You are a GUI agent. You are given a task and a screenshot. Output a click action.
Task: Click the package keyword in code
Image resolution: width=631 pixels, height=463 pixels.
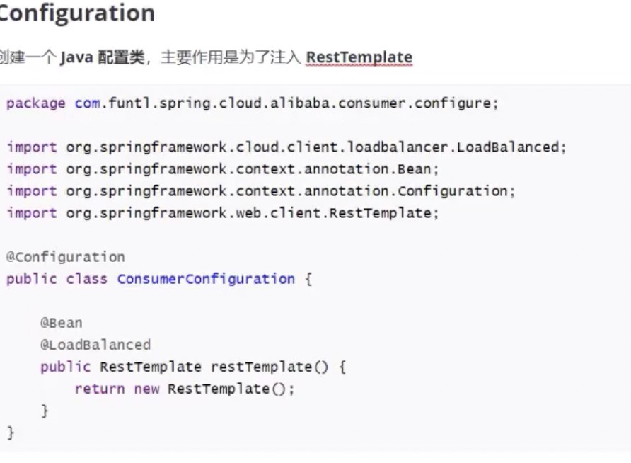coord(36,103)
